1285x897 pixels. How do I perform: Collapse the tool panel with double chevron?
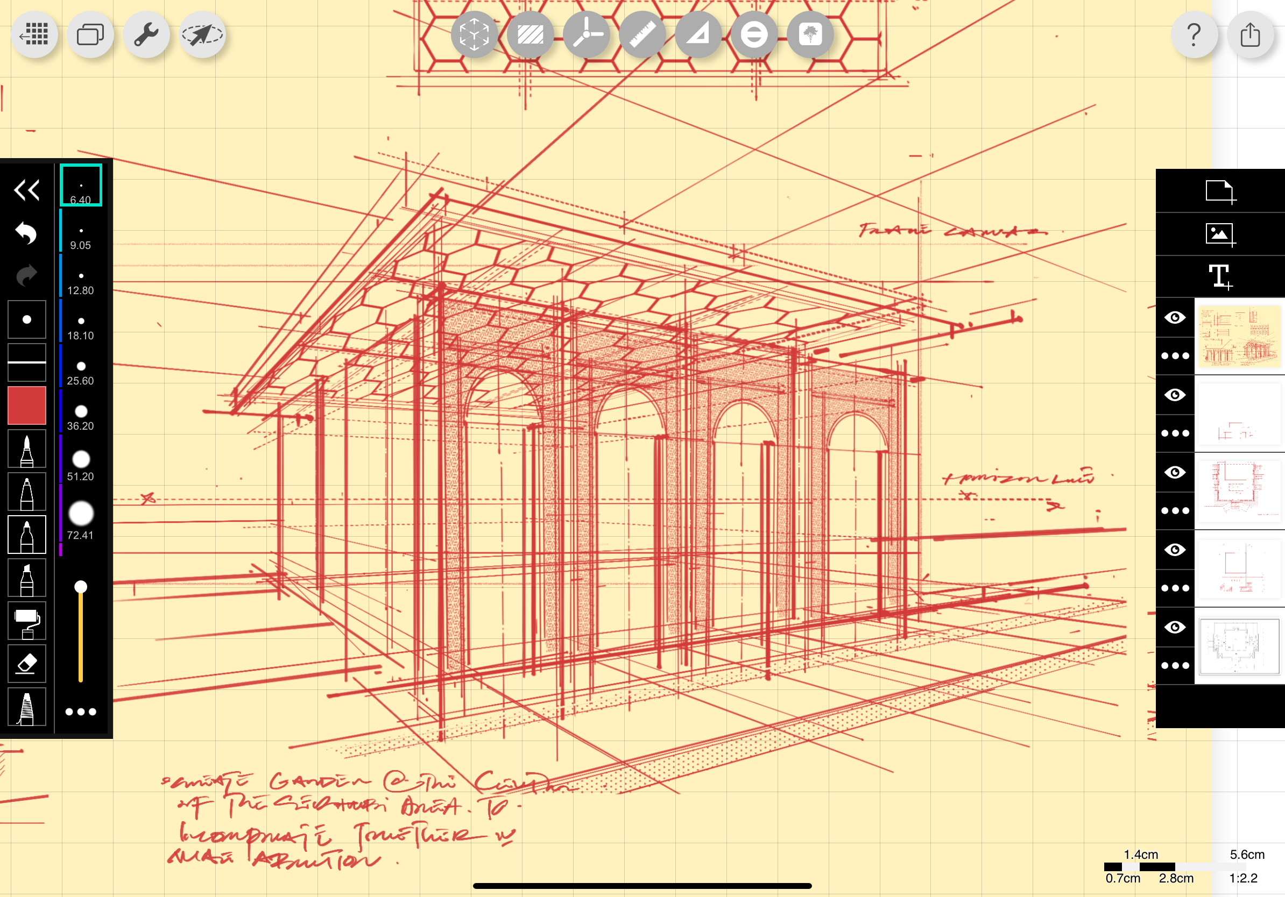pos(27,190)
